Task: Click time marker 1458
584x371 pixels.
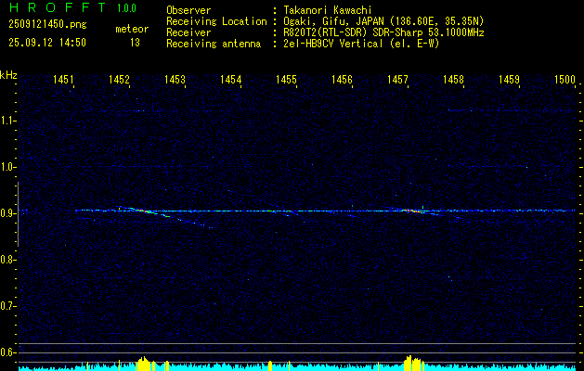Action: tap(454, 79)
